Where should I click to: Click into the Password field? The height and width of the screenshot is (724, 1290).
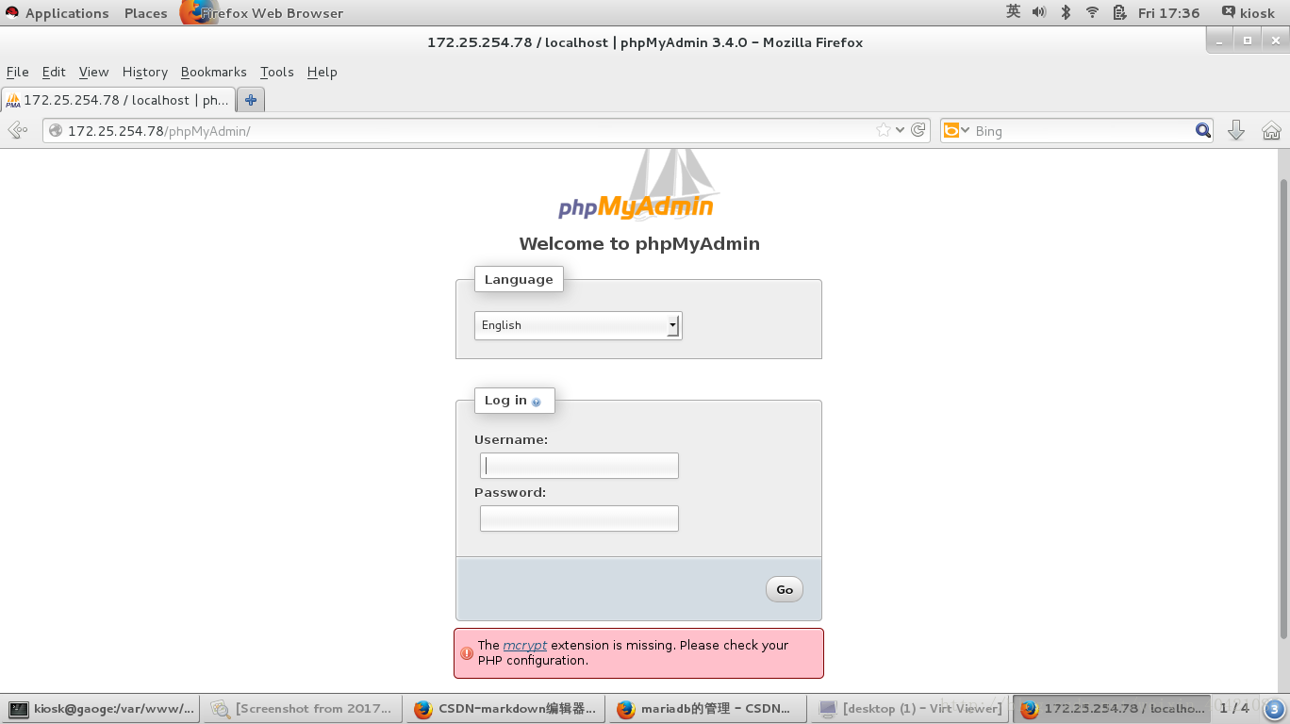coord(579,518)
